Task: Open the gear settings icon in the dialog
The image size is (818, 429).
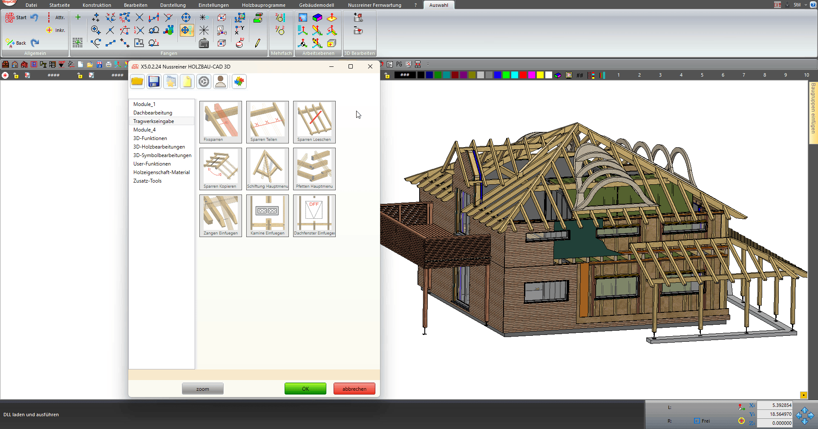Action: click(204, 81)
